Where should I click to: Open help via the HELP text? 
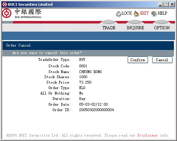point(162,13)
